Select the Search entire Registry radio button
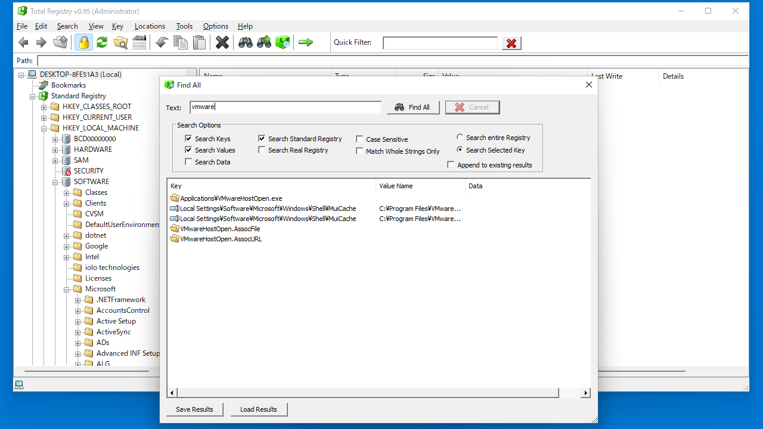Viewport: 763px width, 429px height. 460,138
